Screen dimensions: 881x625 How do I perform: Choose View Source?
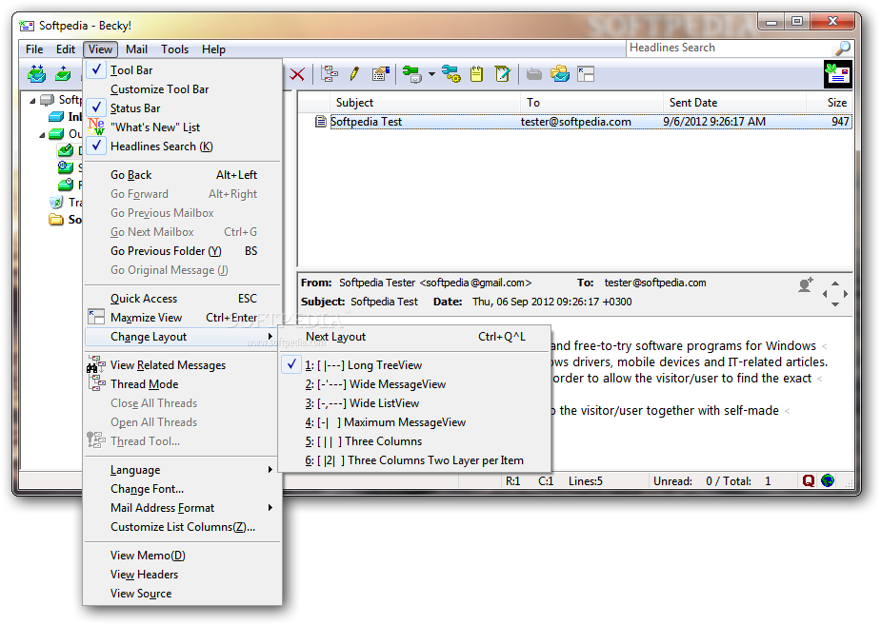[183, 595]
